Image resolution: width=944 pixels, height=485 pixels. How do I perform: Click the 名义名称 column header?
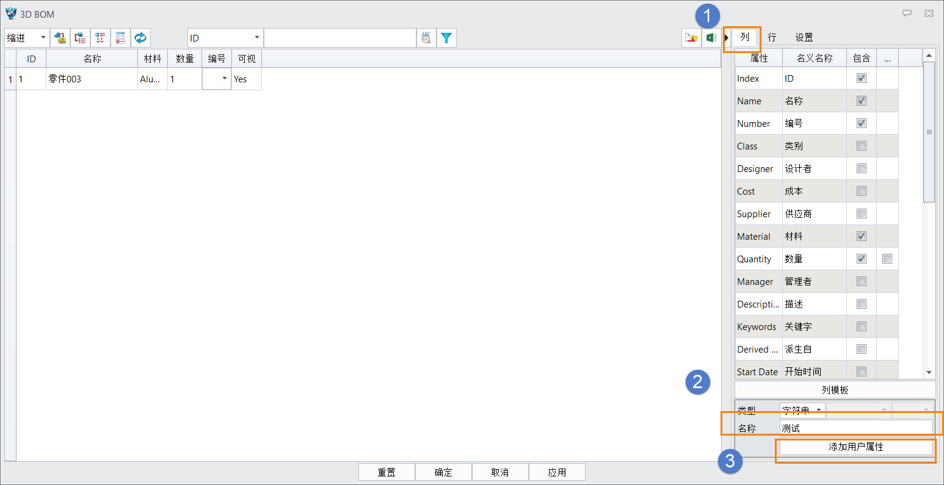[x=815, y=58]
